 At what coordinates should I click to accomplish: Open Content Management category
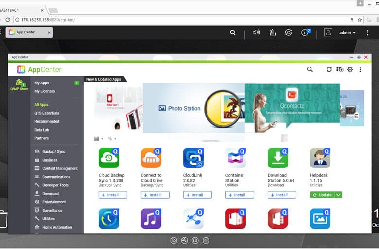(x=57, y=168)
